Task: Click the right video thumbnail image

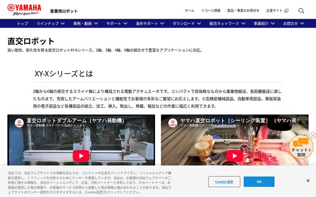Action: [x=235, y=140]
